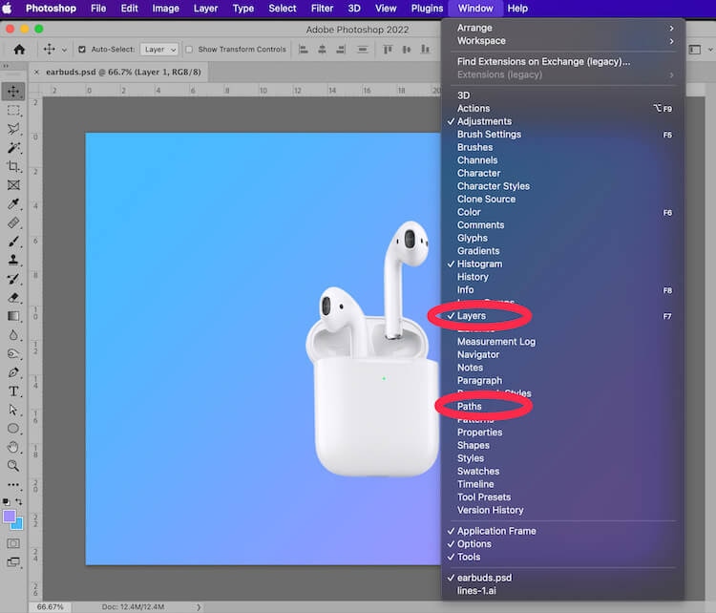Click the purple foreground color swatch
This screenshot has width=716, height=613.
tap(10, 517)
